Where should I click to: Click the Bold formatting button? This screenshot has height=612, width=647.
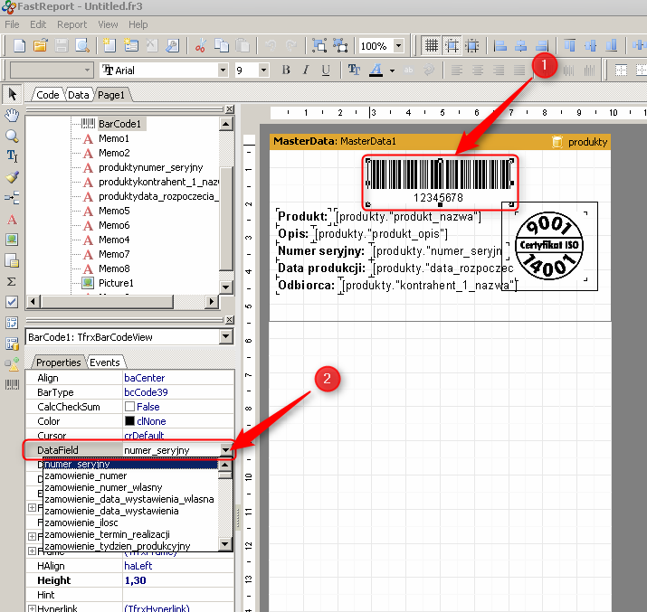[286, 71]
